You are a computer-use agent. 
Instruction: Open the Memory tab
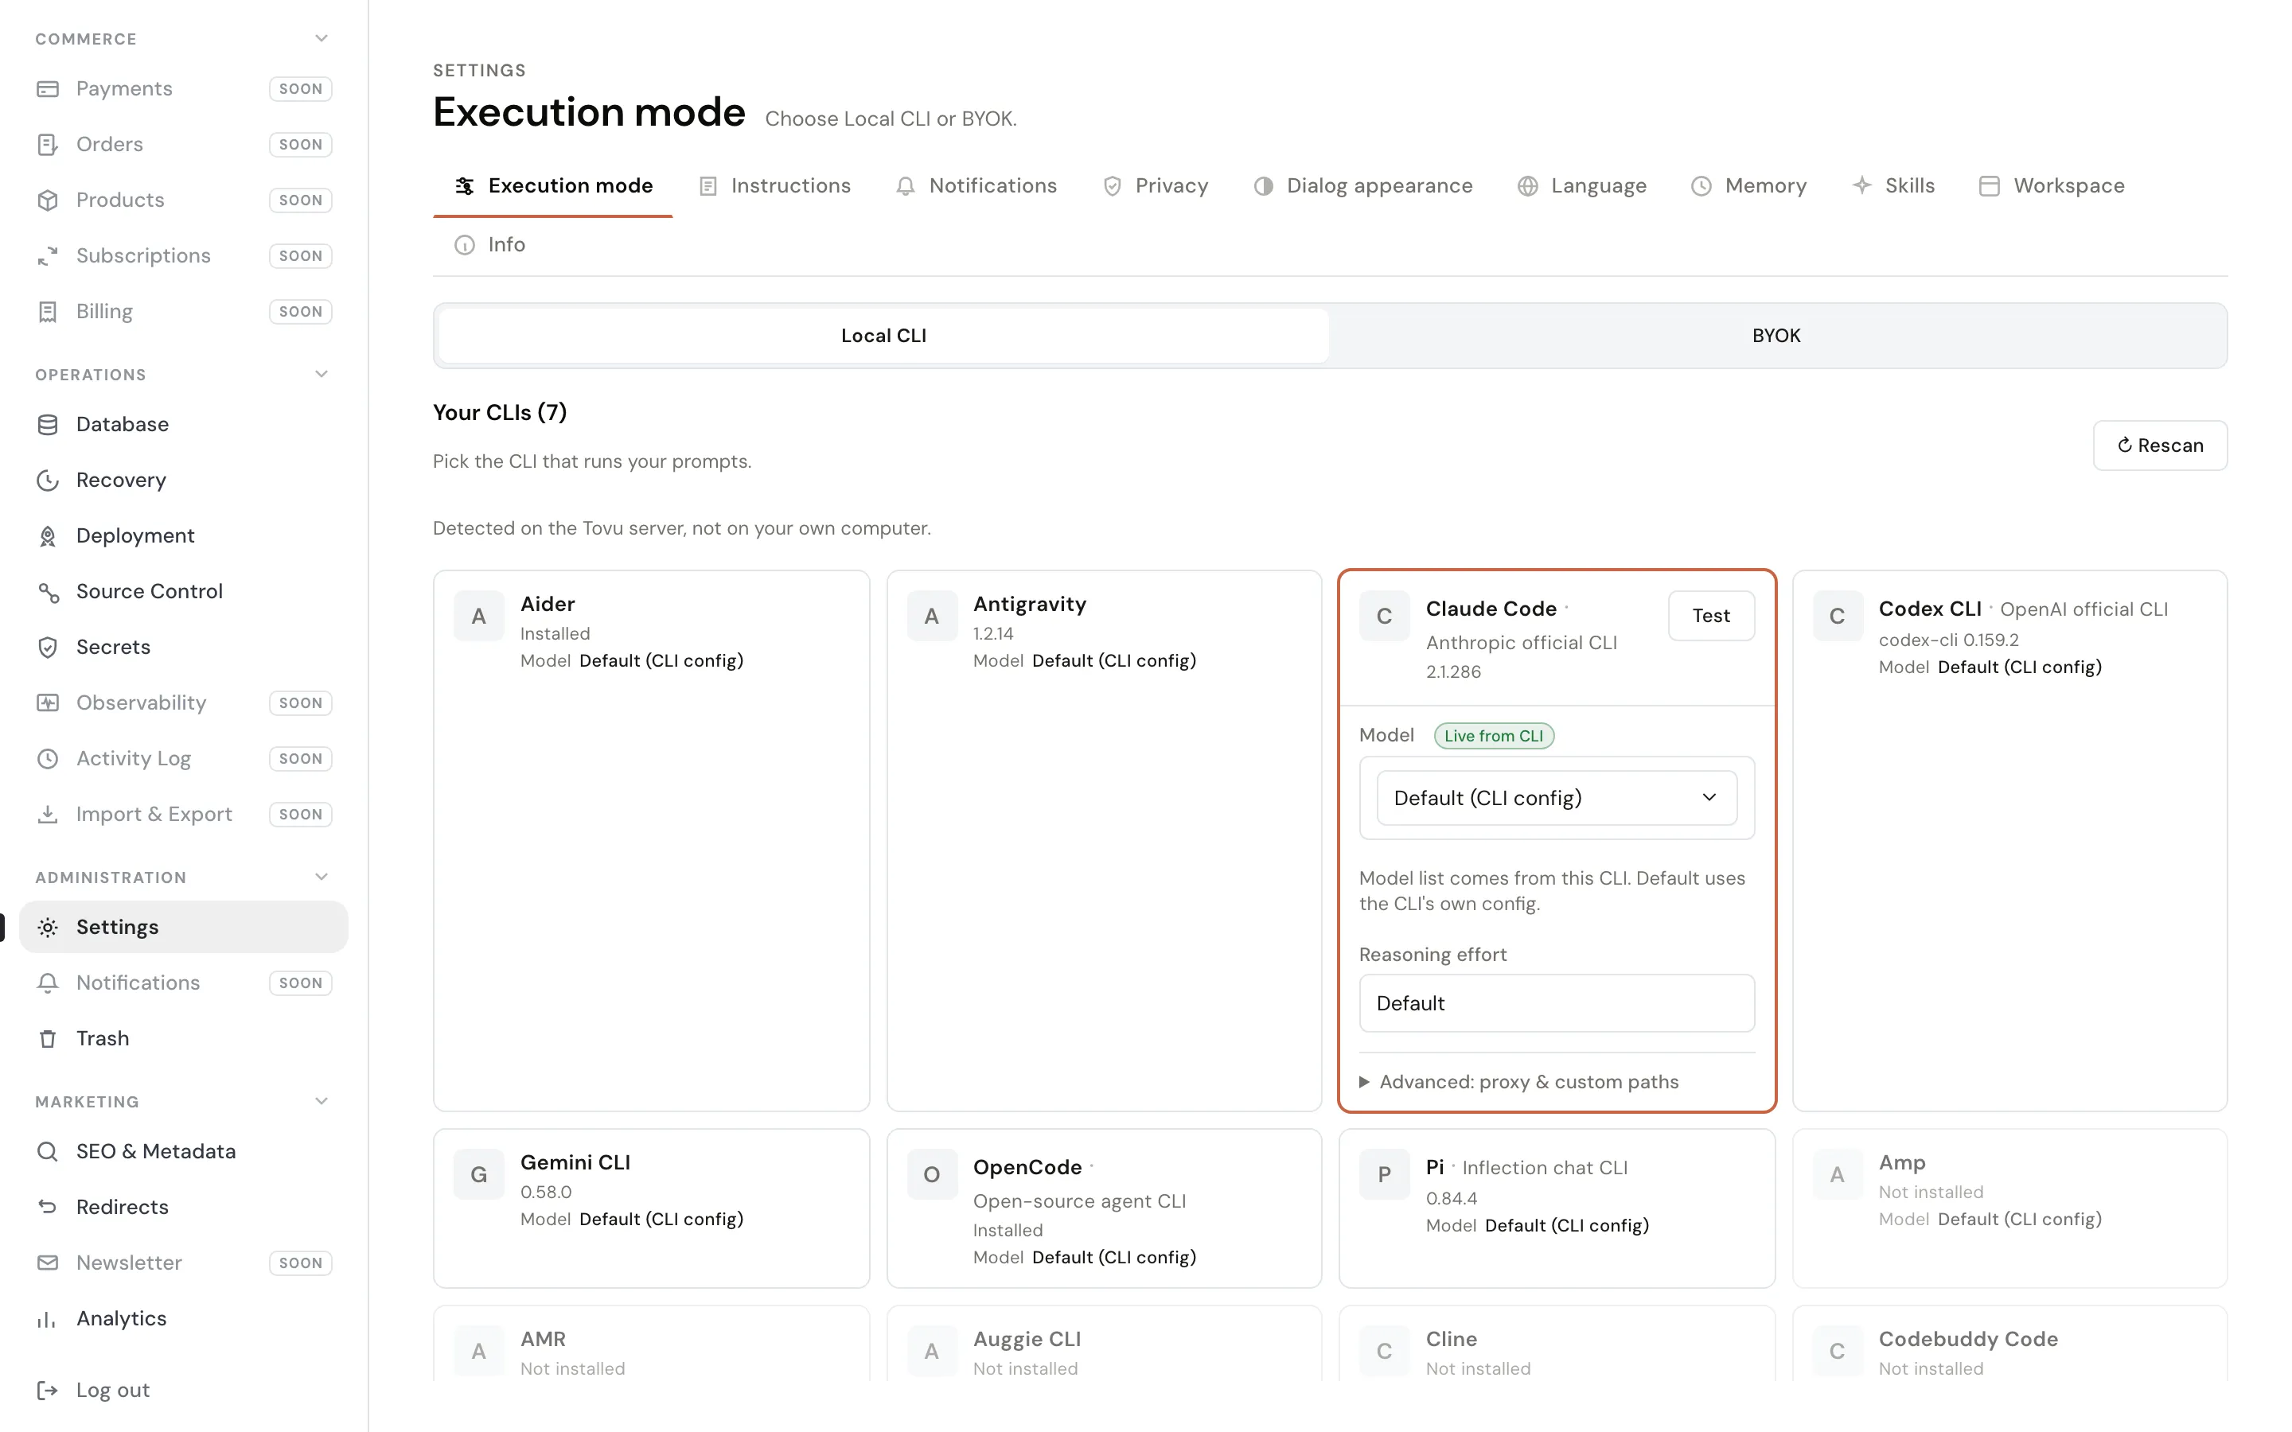[1748, 187]
